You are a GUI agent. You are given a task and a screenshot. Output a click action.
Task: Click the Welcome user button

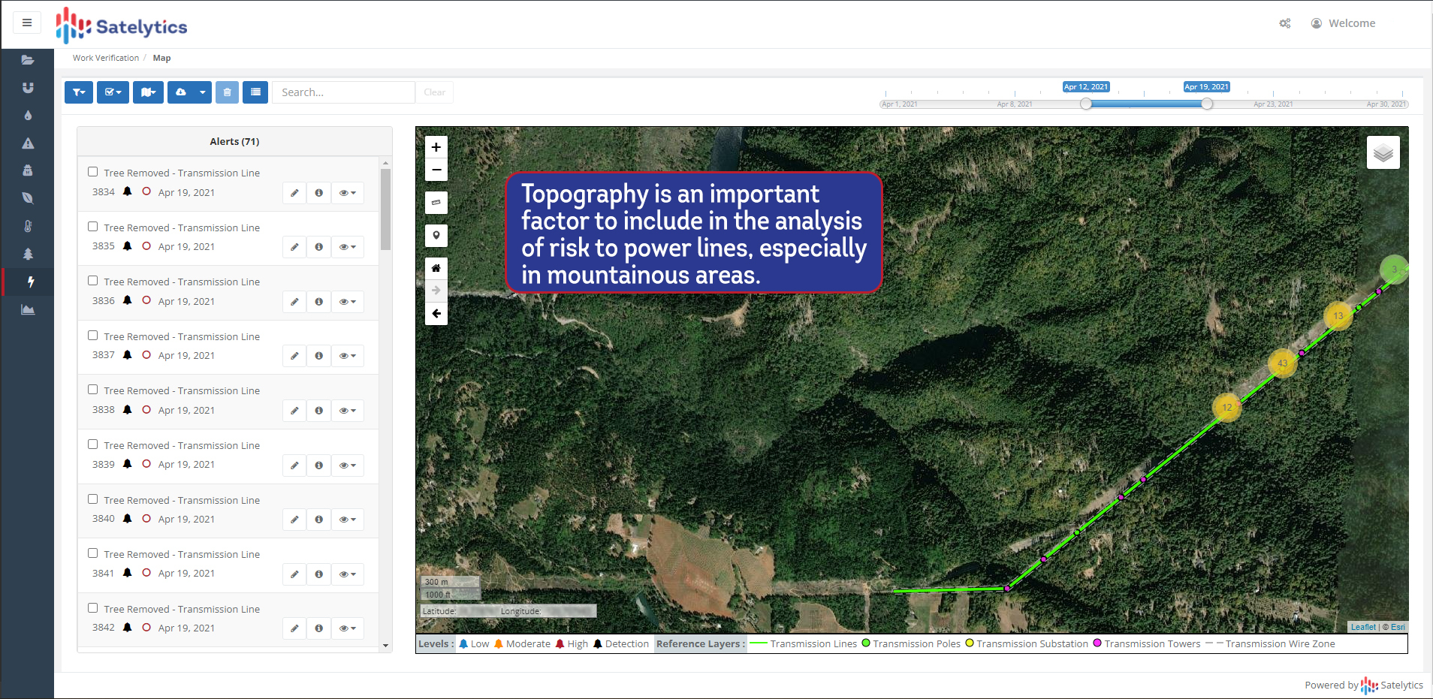pos(1344,23)
